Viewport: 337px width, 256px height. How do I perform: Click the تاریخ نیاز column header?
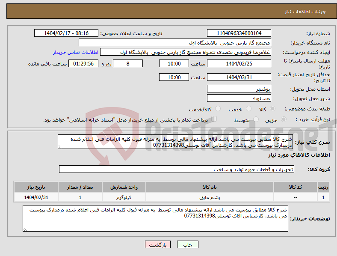click(x=36, y=187)
